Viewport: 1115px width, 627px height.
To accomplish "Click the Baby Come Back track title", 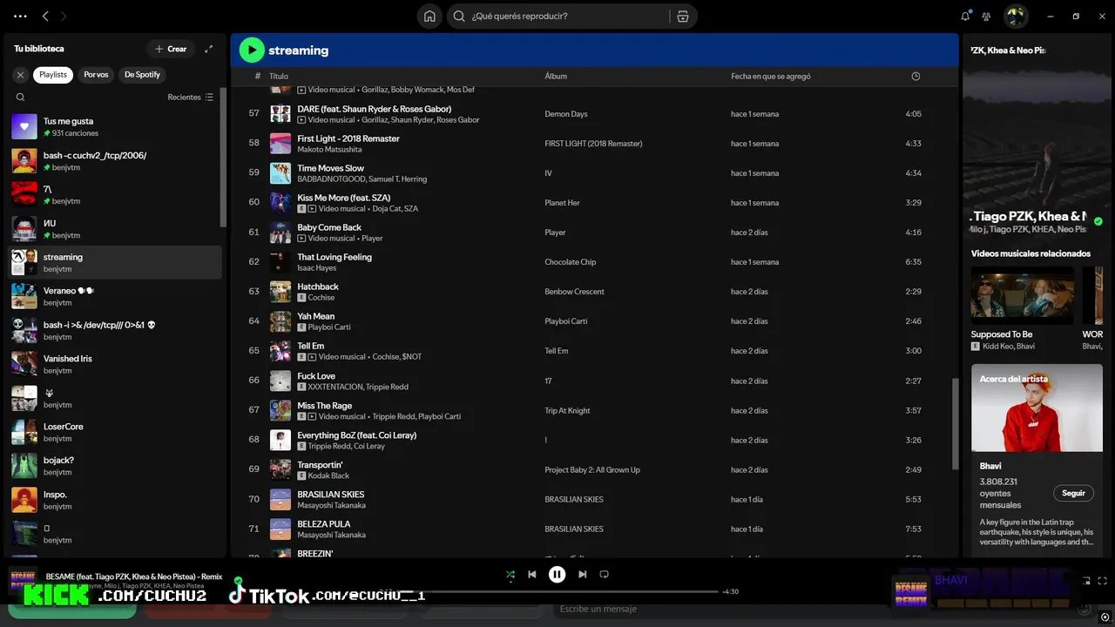I will [329, 227].
